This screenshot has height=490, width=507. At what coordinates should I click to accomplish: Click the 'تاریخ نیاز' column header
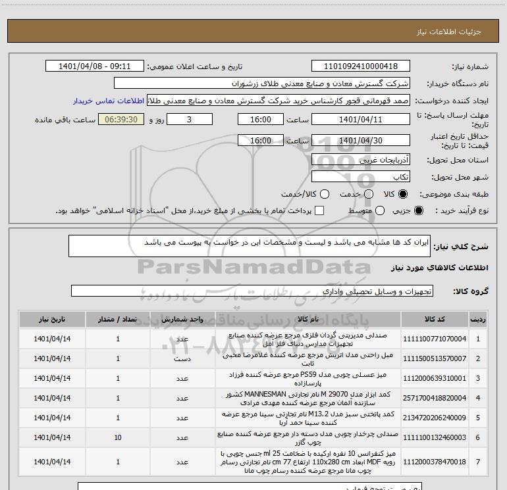coord(52,320)
